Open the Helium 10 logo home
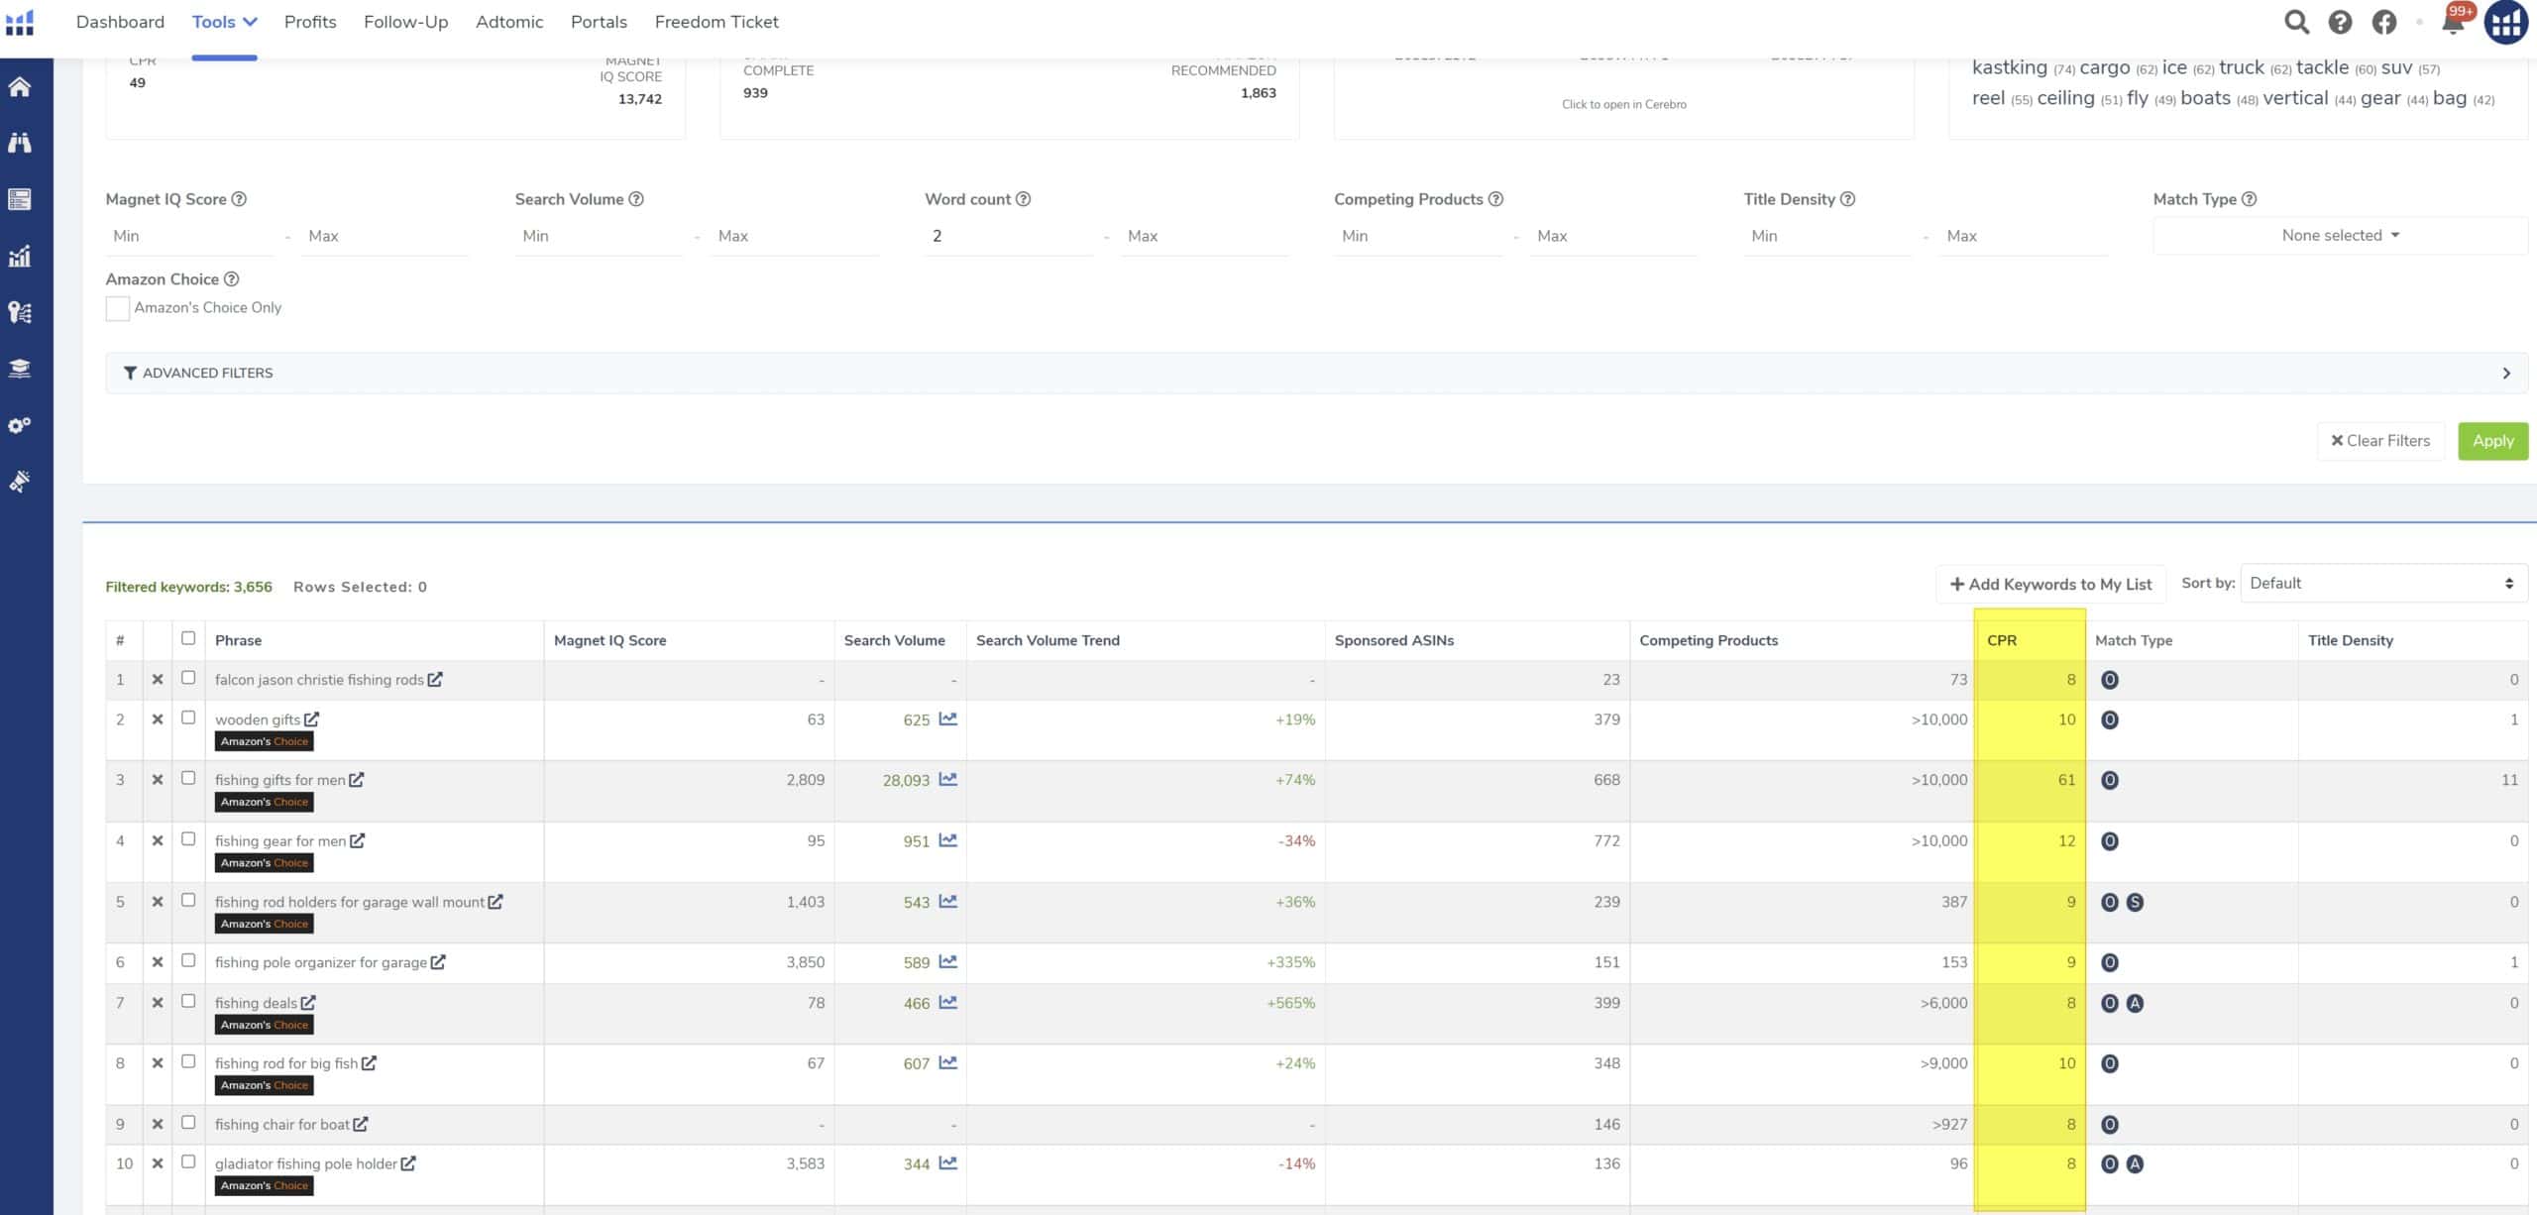The width and height of the screenshot is (2537, 1215). tap(20, 22)
